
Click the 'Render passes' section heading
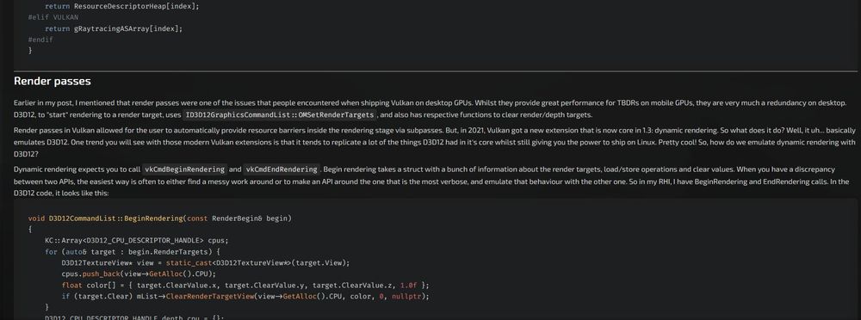pos(53,81)
